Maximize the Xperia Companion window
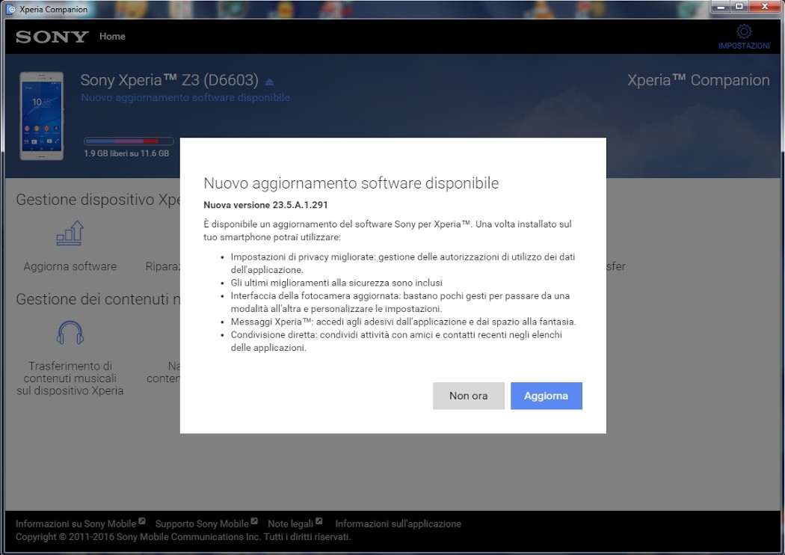This screenshot has height=555, width=785. [739, 7]
